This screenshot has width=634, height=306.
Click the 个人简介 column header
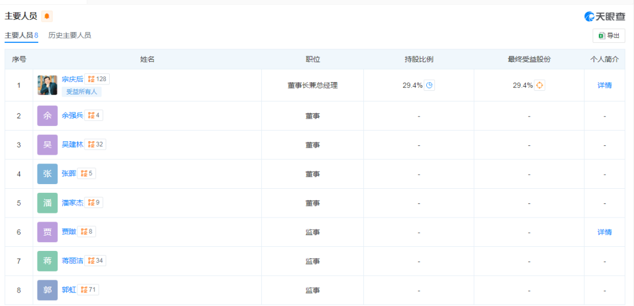(605, 59)
